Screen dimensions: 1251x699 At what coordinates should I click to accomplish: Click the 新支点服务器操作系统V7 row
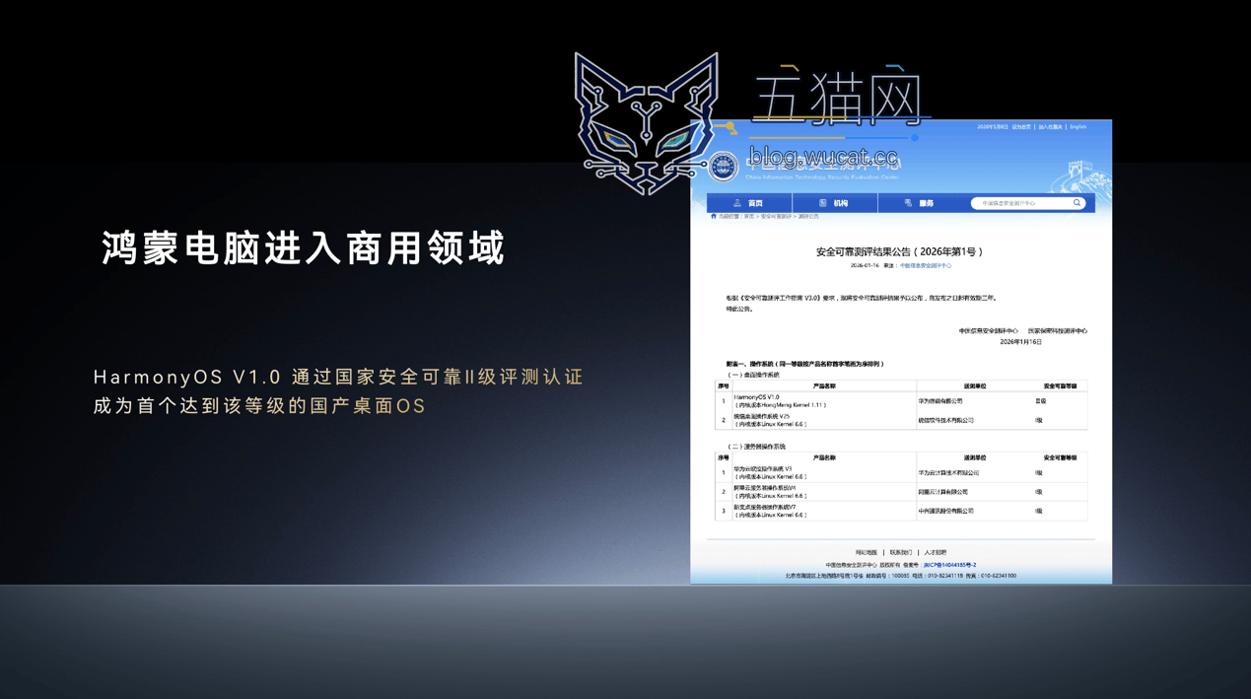tap(901, 511)
